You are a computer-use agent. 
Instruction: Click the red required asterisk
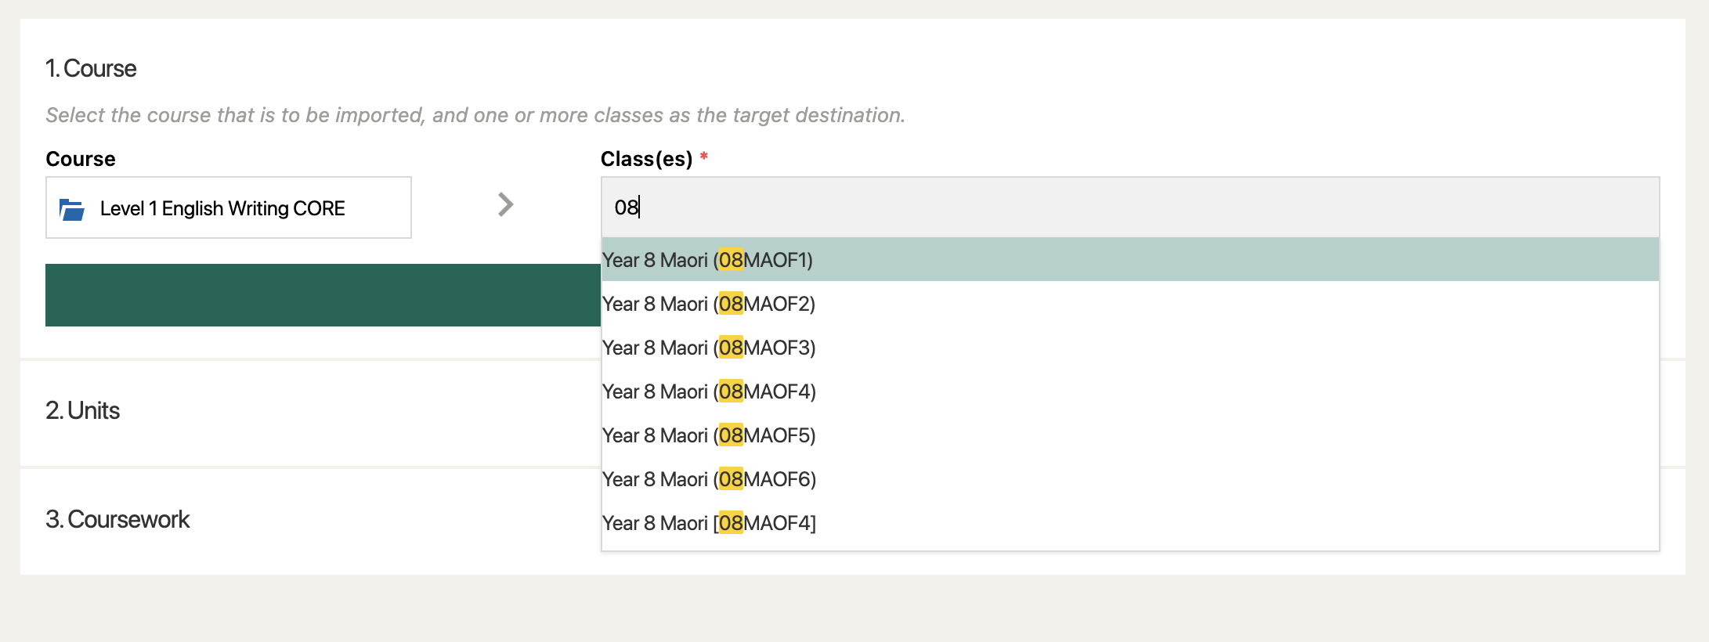[x=704, y=157]
